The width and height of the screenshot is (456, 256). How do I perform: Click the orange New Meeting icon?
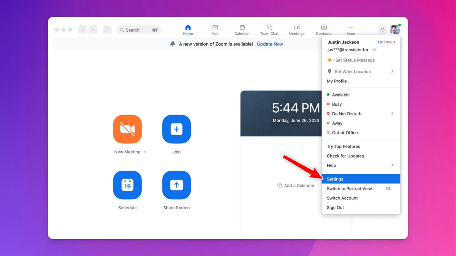point(127,129)
